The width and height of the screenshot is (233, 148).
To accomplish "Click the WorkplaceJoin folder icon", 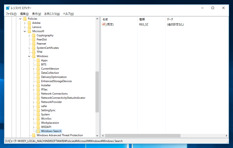I will (38, 123).
